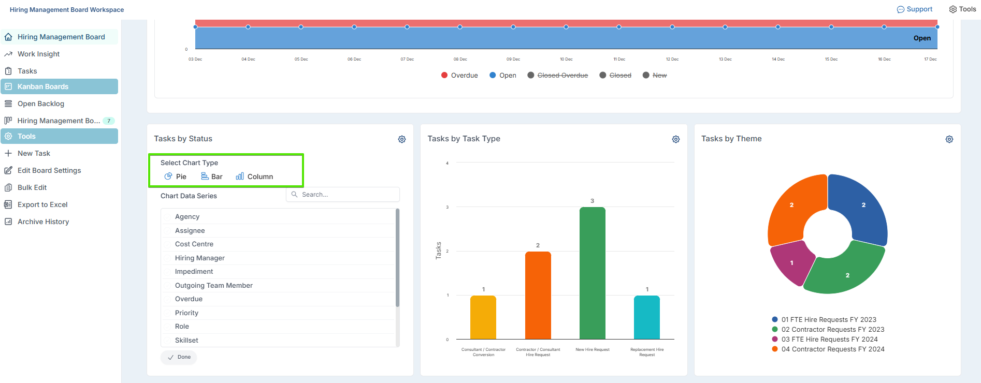Click the Export to Excel sidebar icon
The height and width of the screenshot is (383, 981).
click(8, 204)
